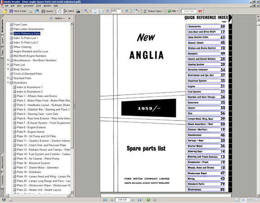
Task: Click the grey Next View button
Action: (x=155, y=200)
